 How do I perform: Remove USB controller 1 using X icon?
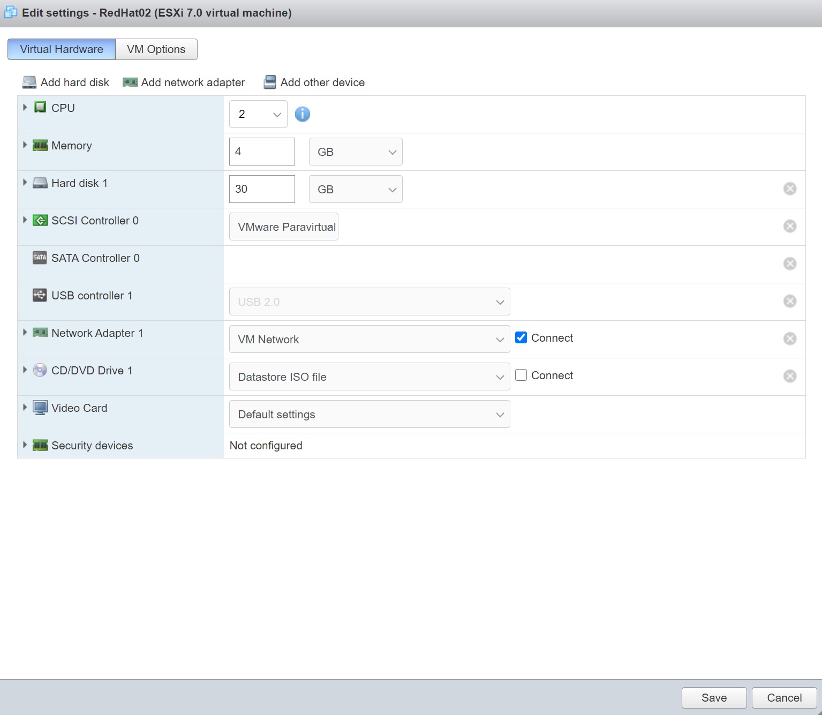click(x=789, y=301)
